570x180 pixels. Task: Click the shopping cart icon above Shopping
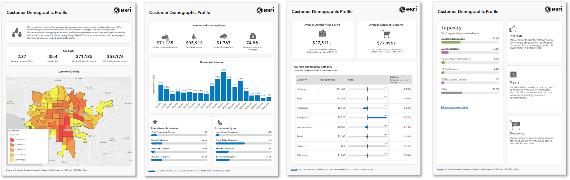pyautogui.click(x=515, y=125)
